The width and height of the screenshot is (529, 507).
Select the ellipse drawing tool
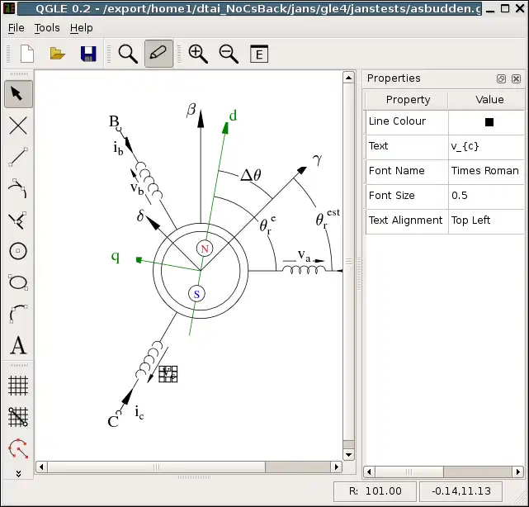coord(18,282)
